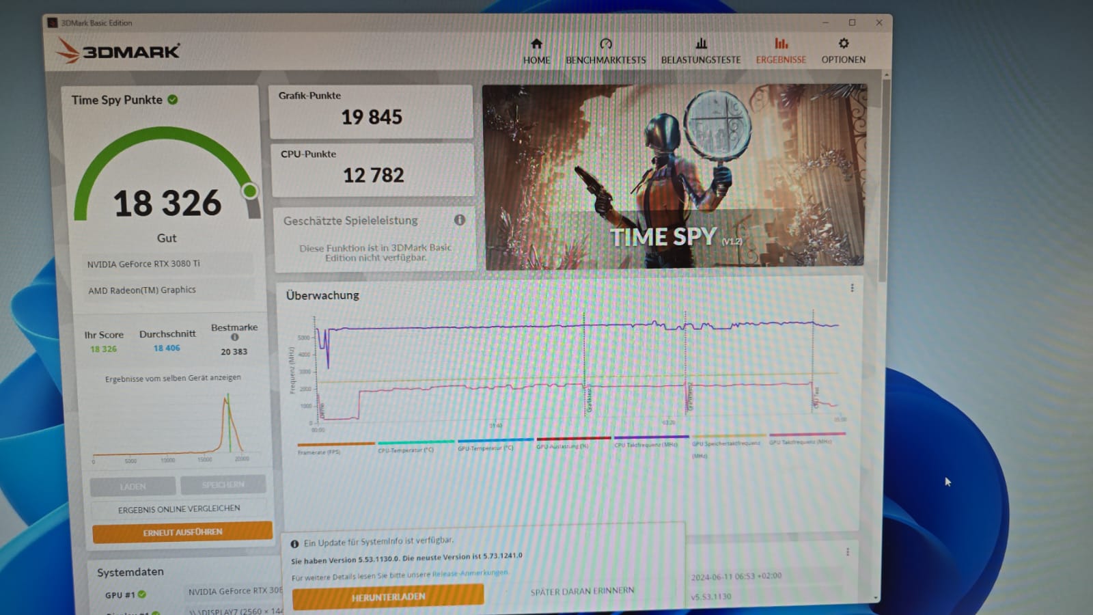Click green check next to GPU #1
The height and width of the screenshot is (615, 1093).
tap(142, 594)
